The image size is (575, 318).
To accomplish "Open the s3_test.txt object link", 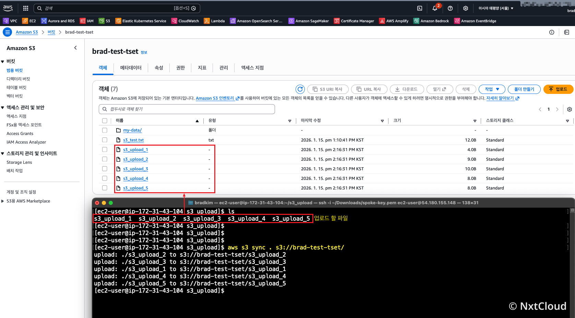I will 133,140.
